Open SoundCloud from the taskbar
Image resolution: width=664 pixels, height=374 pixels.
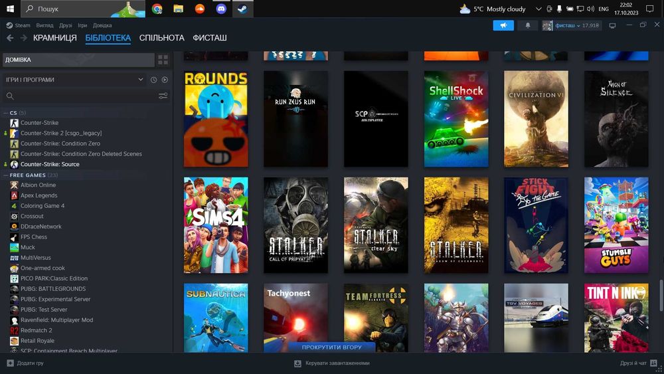point(200,9)
